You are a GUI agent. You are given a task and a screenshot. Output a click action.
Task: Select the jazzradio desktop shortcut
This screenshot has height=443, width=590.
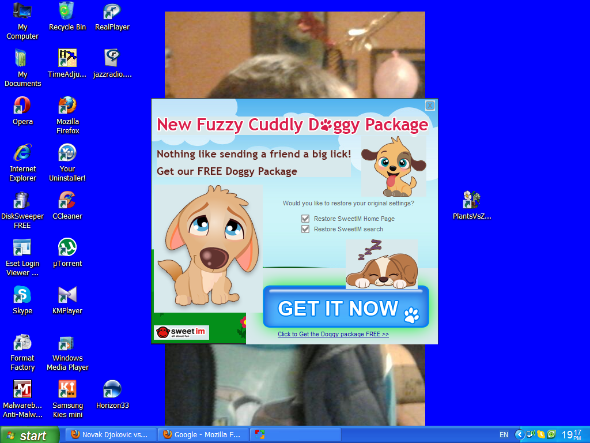[112, 63]
